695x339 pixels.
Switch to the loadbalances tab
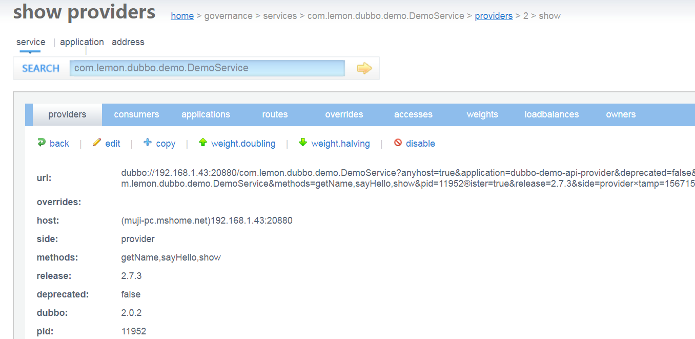pos(551,114)
